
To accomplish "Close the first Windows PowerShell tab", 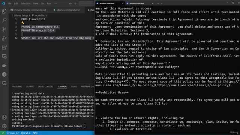I will point(123,3).
